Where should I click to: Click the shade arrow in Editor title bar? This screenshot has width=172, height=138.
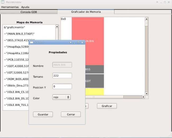[71, 43]
